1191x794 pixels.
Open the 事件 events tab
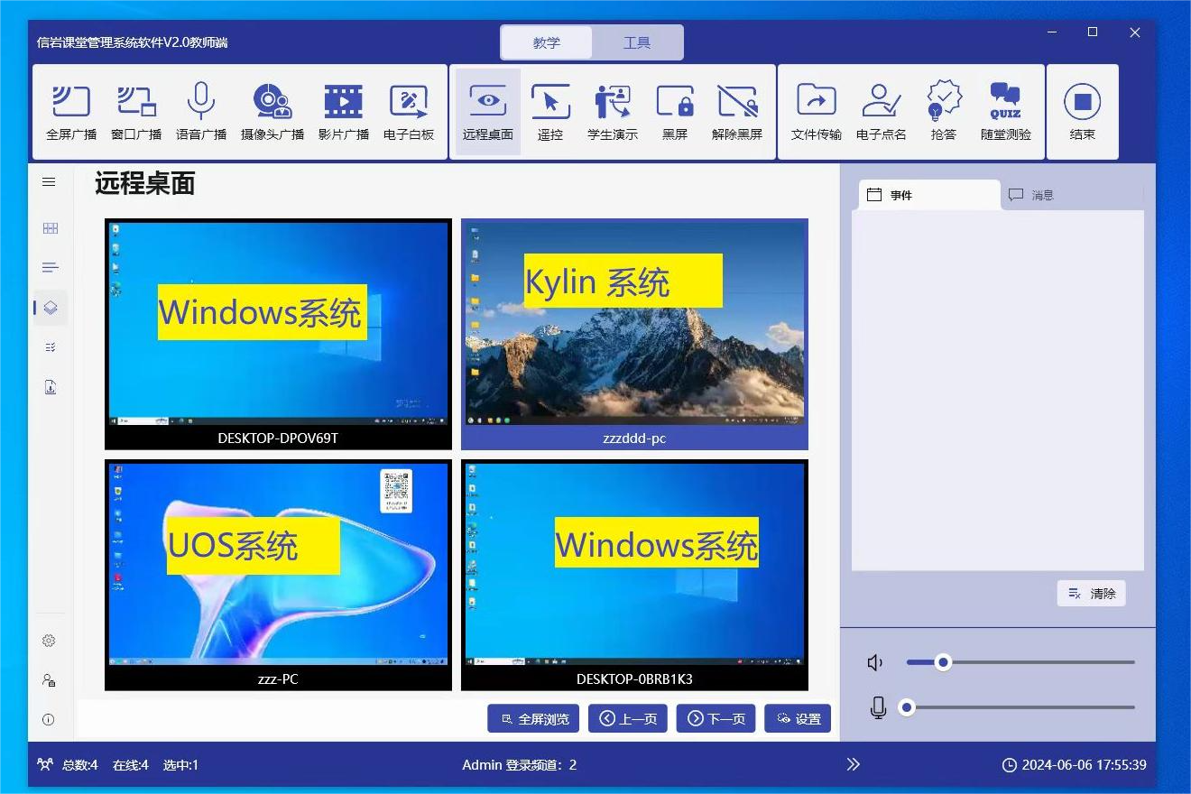point(929,195)
